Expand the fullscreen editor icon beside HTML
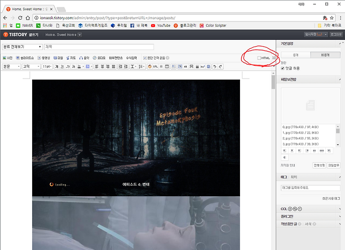Image resolution: width=345 pixels, height=250 pixels. (274, 58)
